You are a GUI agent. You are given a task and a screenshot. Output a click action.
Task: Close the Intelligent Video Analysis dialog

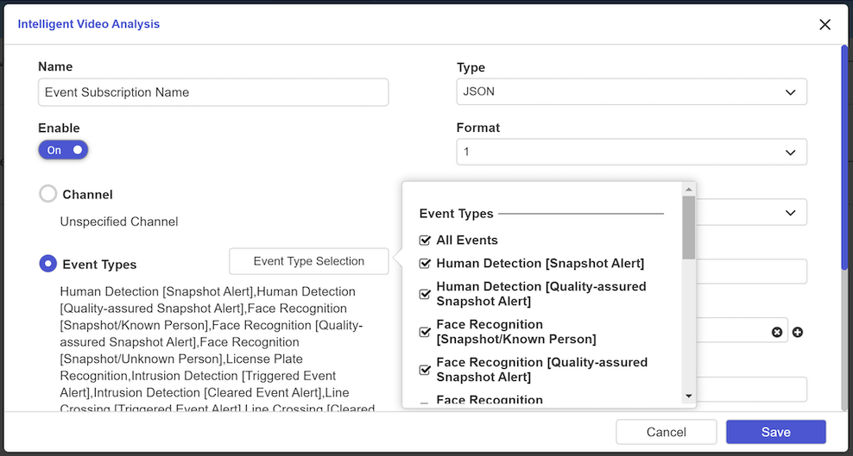click(825, 24)
